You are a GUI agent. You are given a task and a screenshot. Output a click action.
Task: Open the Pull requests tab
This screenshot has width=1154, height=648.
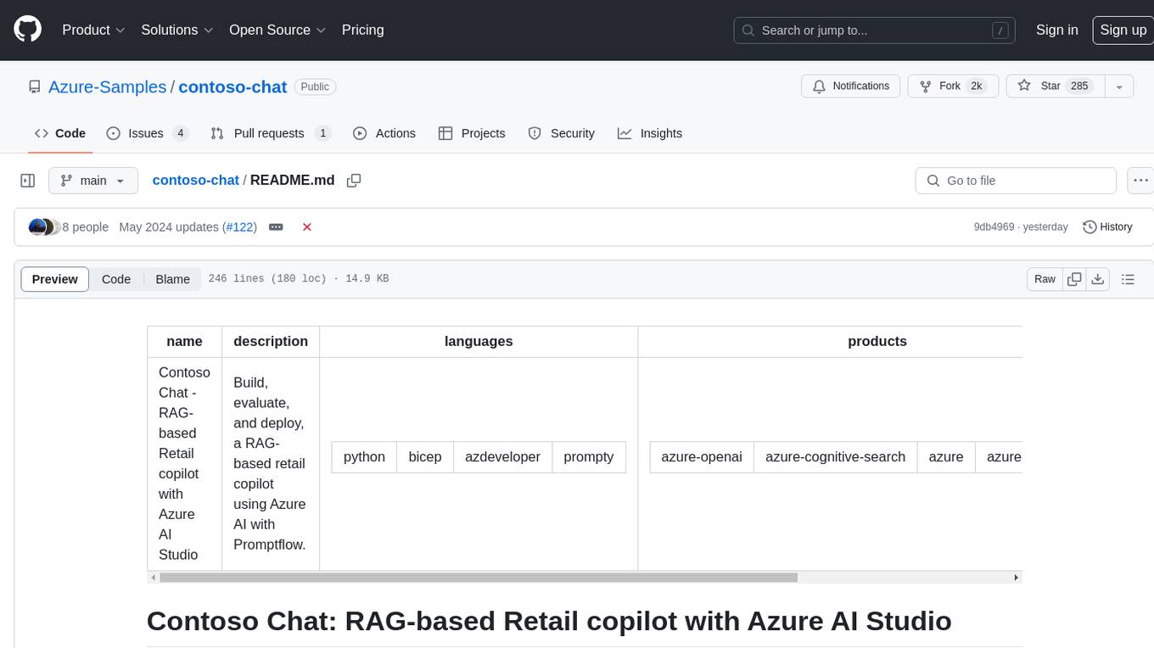pos(271,133)
